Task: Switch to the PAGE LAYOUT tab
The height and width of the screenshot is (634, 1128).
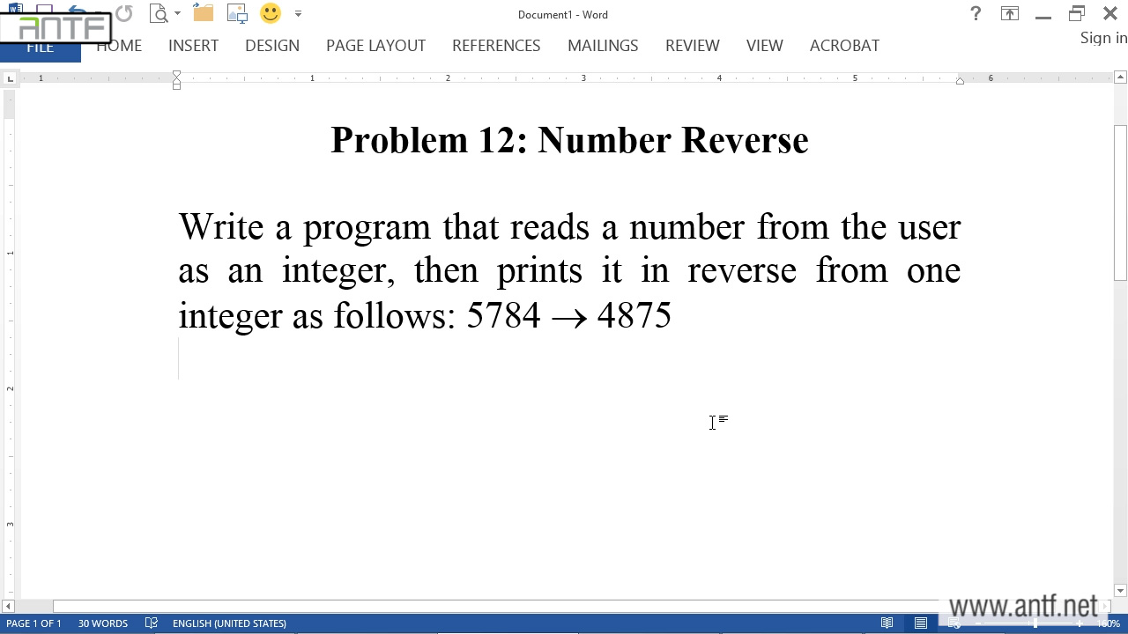Action: pyautogui.click(x=375, y=46)
